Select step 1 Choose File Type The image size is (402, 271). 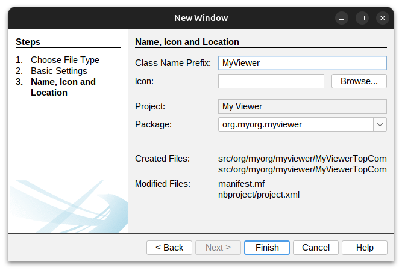click(x=65, y=60)
